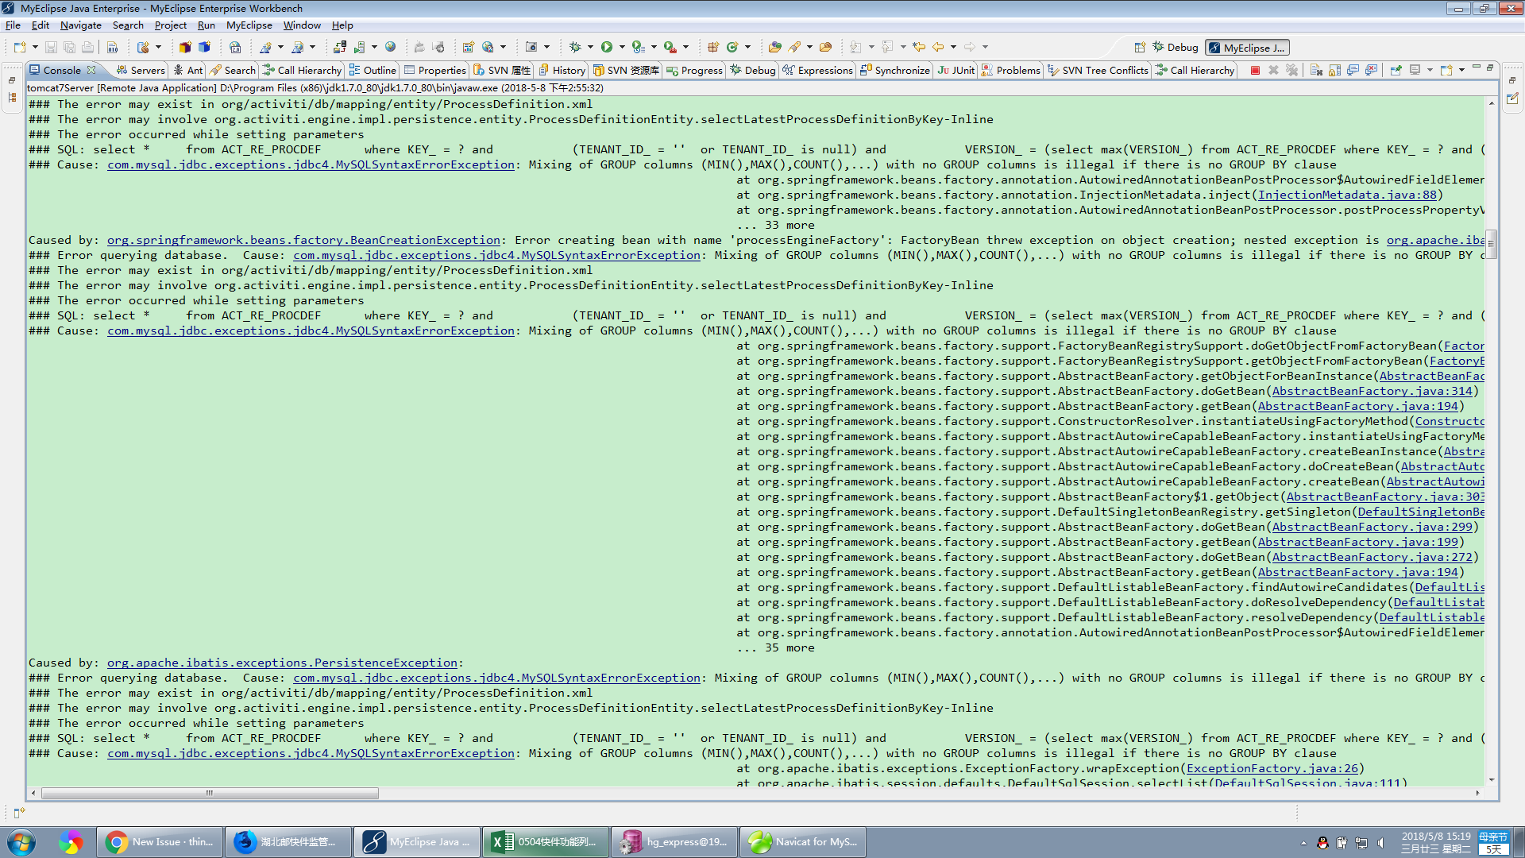Click the New file wizard icon
This screenshot has width=1525, height=858.
point(20,48)
